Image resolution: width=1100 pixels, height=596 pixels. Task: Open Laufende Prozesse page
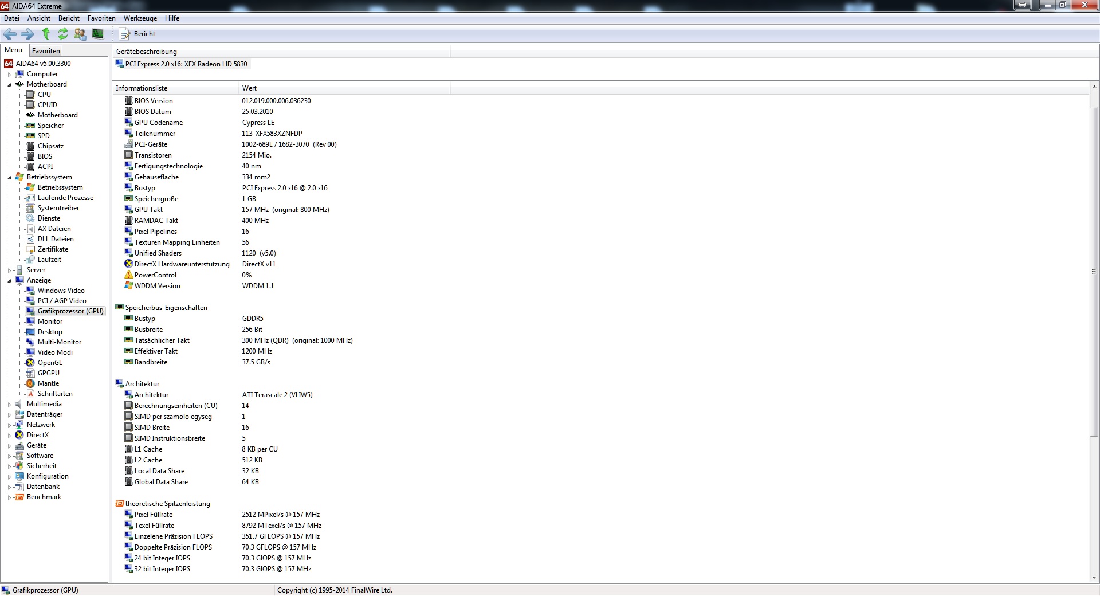(x=65, y=198)
